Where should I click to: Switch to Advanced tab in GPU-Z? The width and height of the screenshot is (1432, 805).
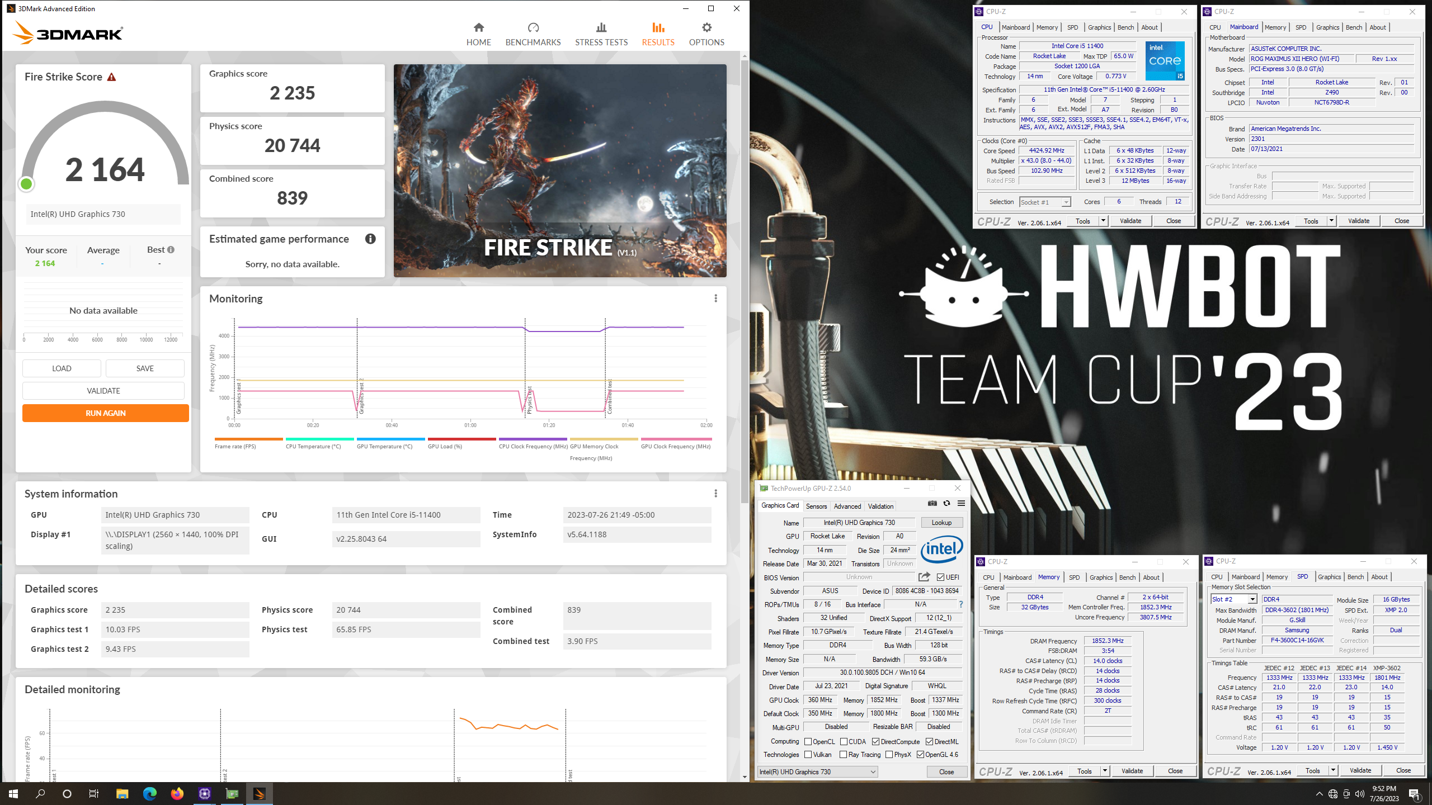pos(847,506)
